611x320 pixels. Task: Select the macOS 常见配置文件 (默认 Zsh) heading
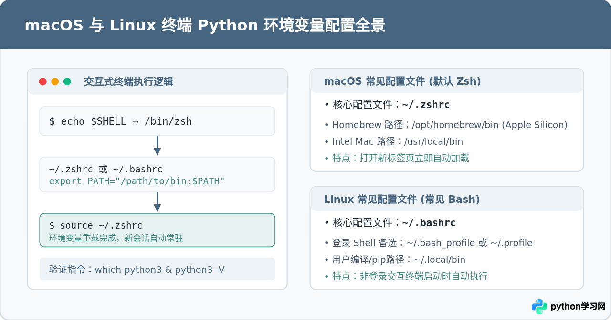[402, 81]
